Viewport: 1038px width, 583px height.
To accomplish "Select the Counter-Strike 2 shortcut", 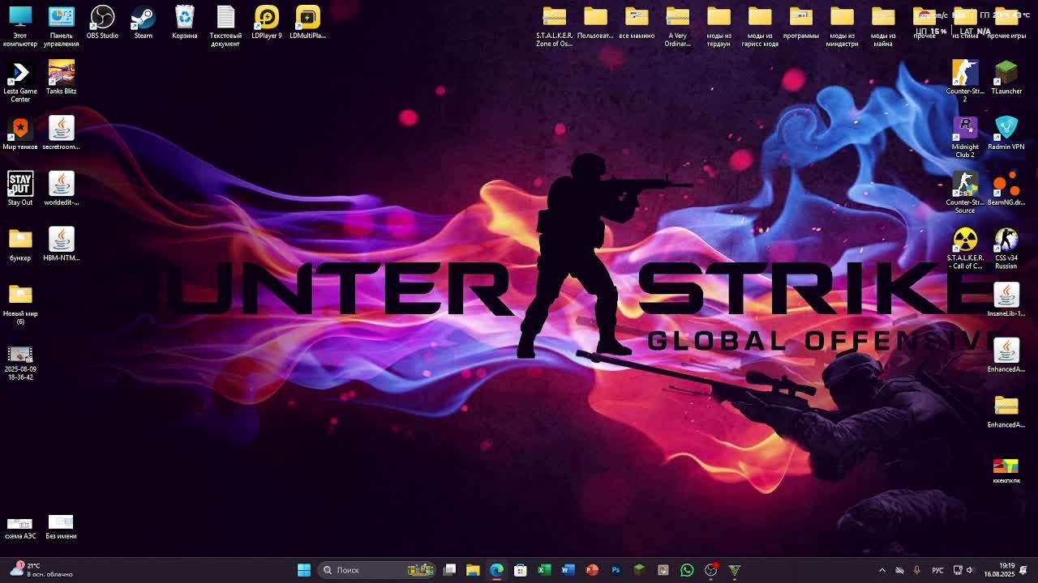I will (965, 81).
